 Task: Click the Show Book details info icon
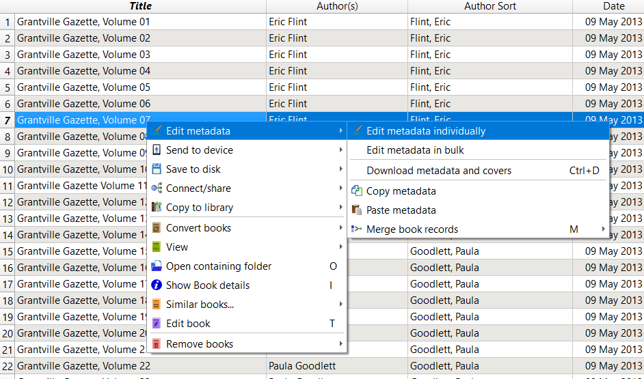[x=157, y=285]
